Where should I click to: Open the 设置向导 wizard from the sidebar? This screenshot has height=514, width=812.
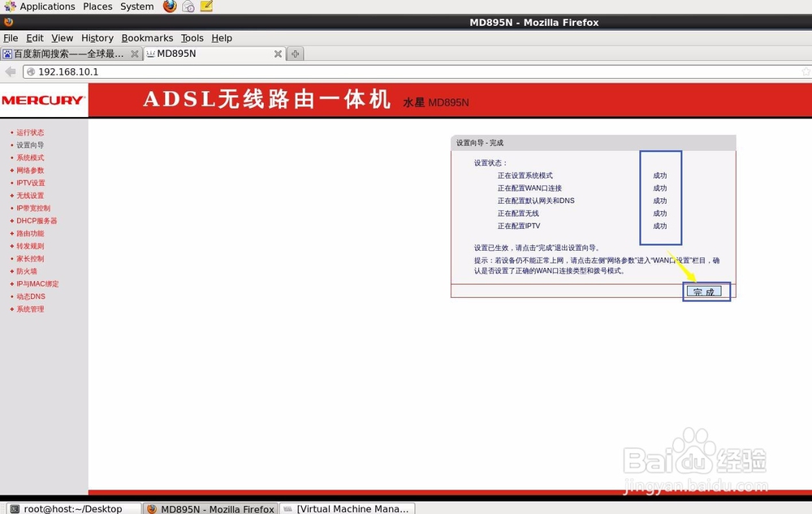(30, 145)
